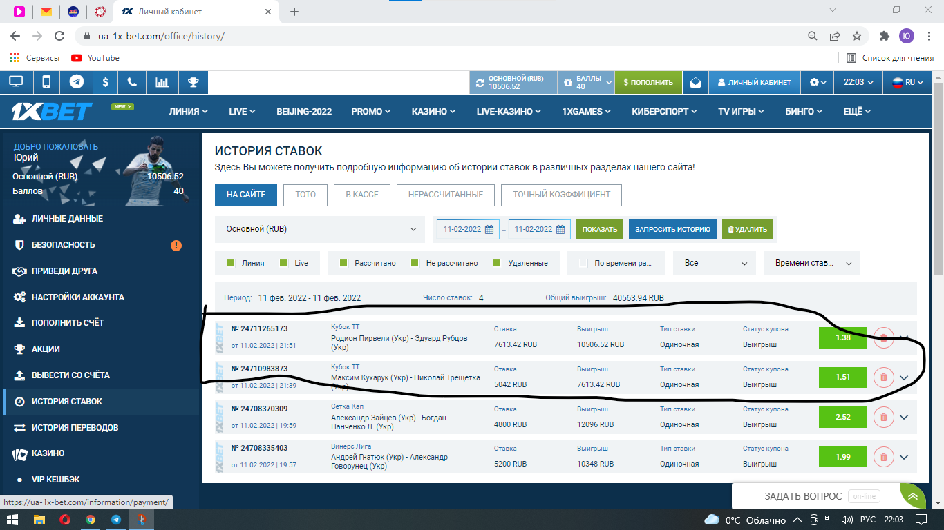Toggle the Линия checkbox
The height and width of the screenshot is (530, 944).
click(231, 263)
